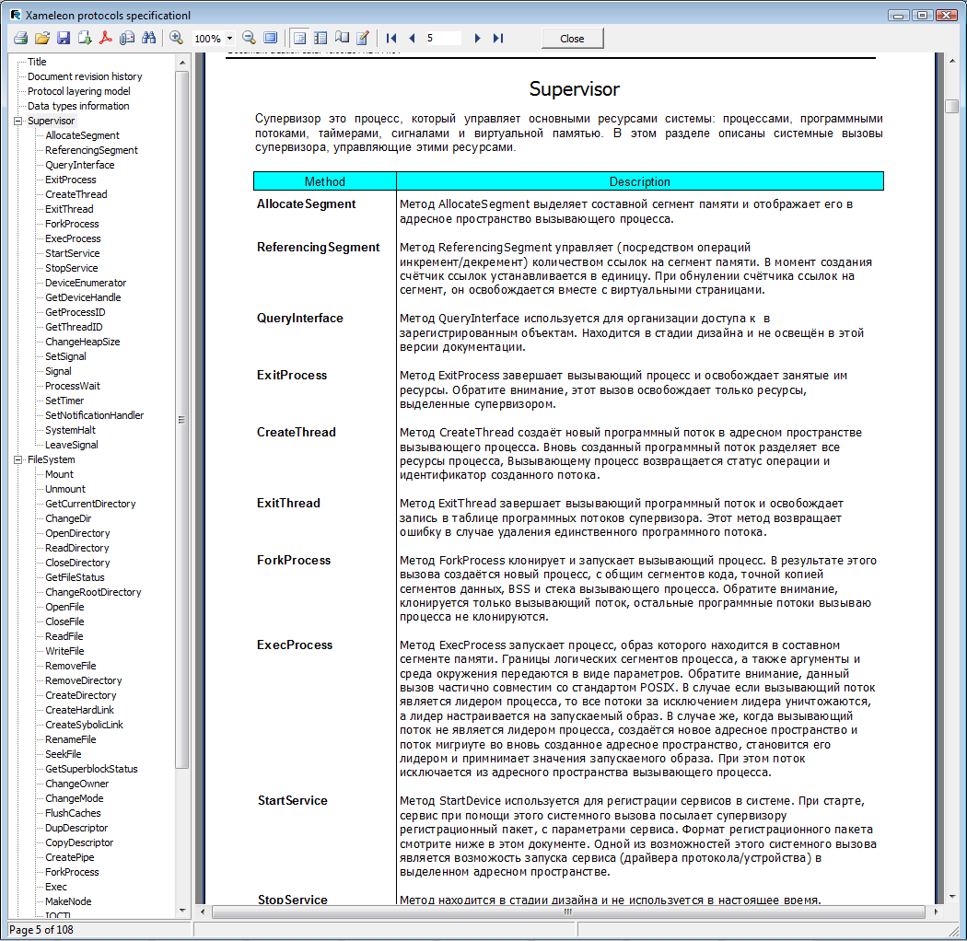Go to the first page

click(x=391, y=39)
